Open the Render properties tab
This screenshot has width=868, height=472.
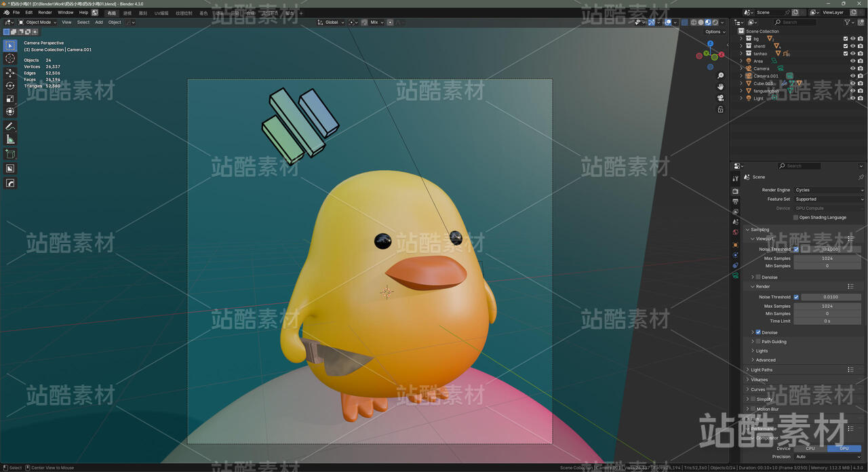pyautogui.click(x=735, y=191)
